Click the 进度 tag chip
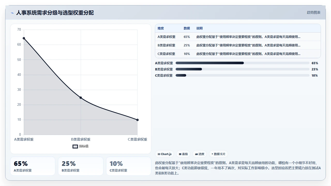331x186 pixels. 200,154
